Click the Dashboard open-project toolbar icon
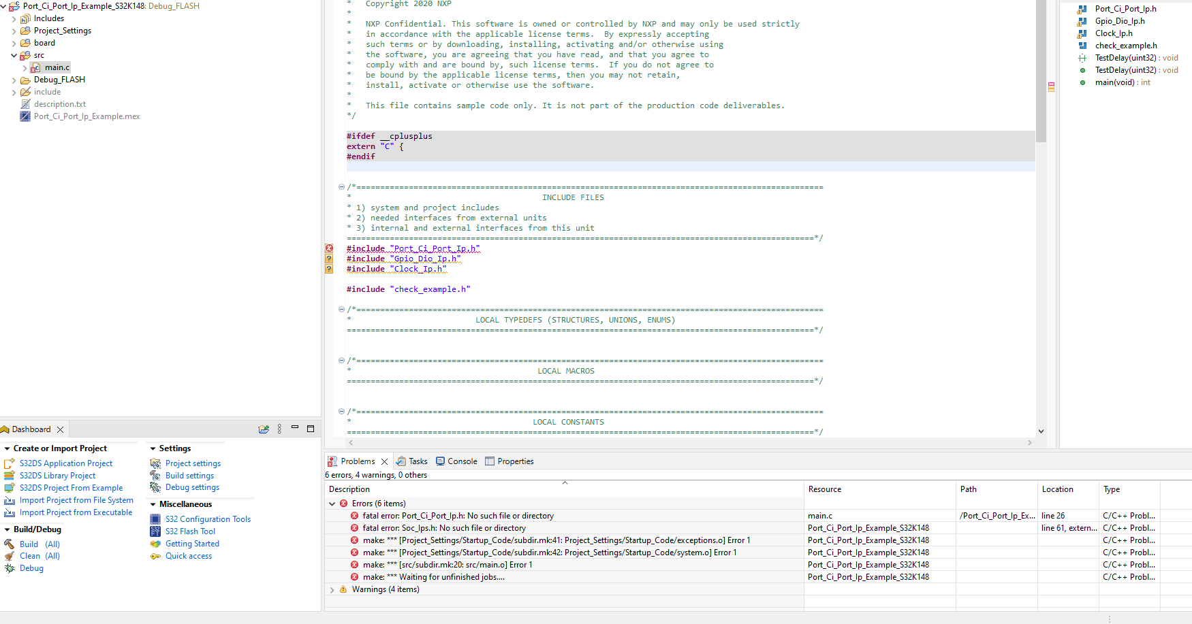 point(264,429)
